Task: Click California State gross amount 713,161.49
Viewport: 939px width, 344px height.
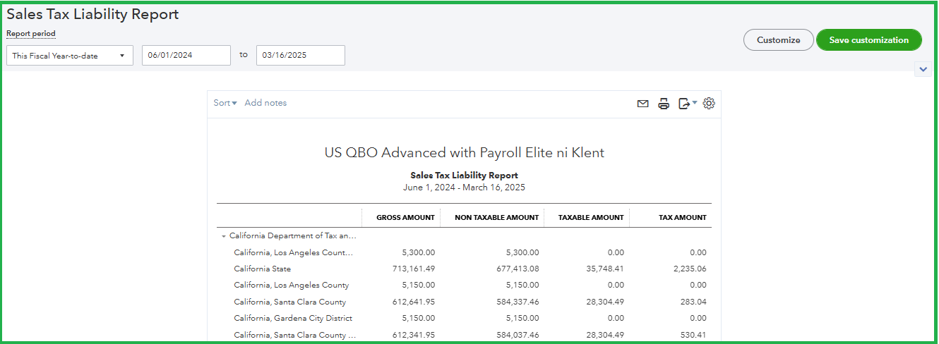Action: pos(414,269)
